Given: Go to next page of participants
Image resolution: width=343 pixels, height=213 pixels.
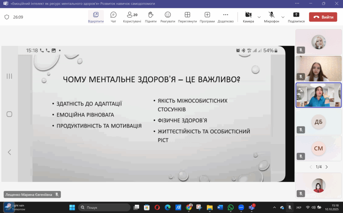Looking at the screenshot, I should (327, 167).
